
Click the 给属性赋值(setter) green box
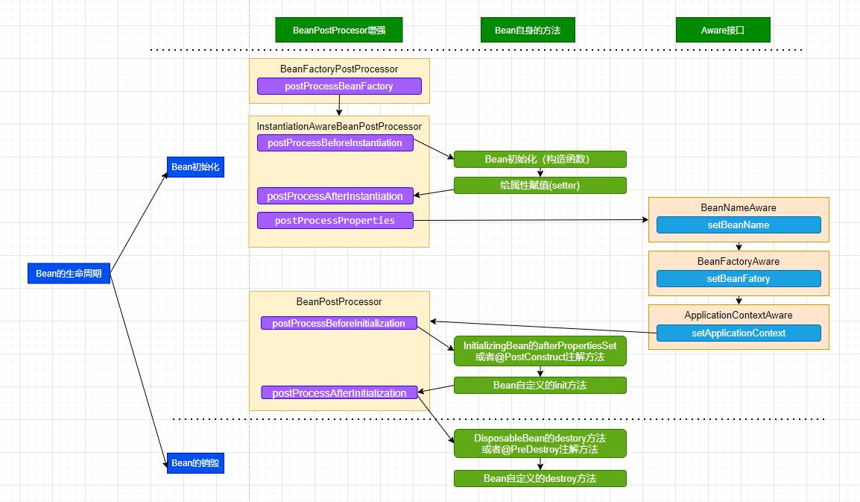point(540,185)
